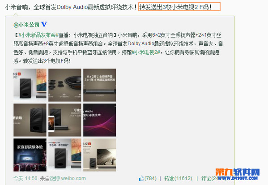The image size is (268, 185).
Task: Click the 第九软件网 watermark logo
Action: (238, 174)
